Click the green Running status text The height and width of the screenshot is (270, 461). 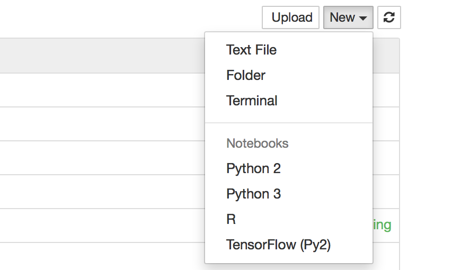(383, 225)
